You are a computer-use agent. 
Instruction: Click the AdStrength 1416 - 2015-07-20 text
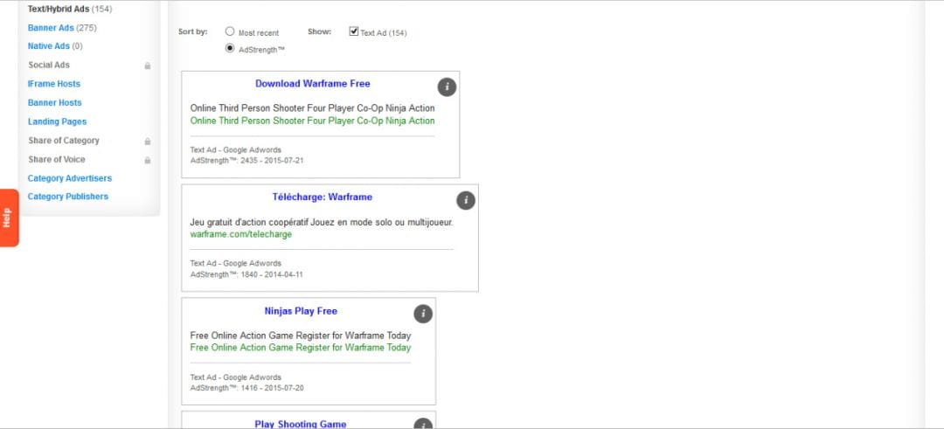click(x=246, y=387)
